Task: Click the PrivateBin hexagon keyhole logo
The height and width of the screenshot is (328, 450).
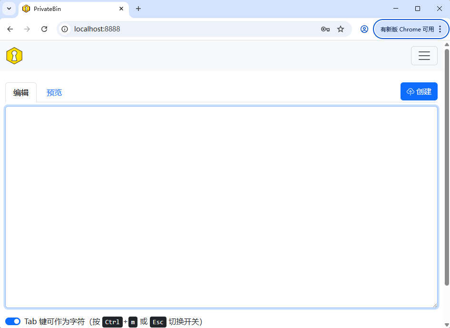Action: (x=14, y=56)
